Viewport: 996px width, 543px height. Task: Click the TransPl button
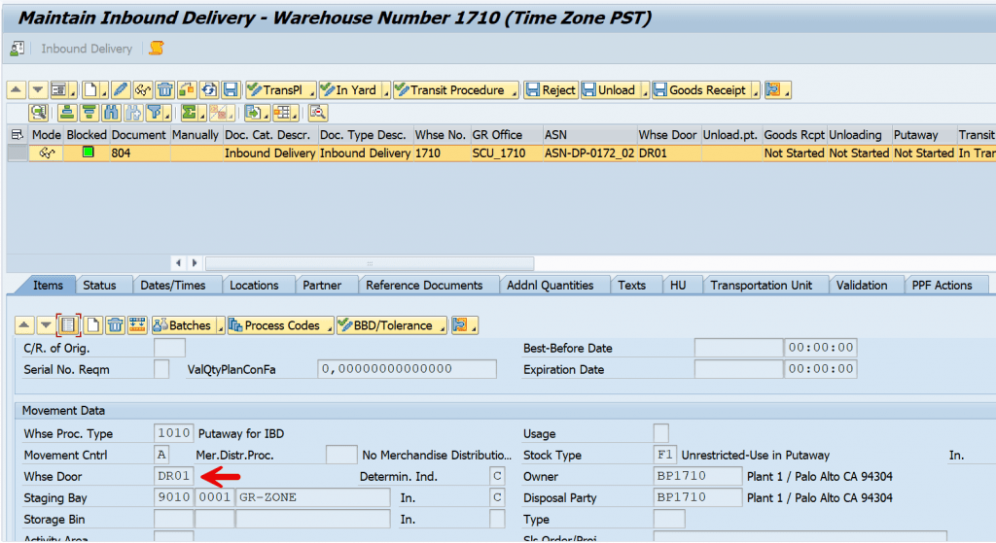275,90
